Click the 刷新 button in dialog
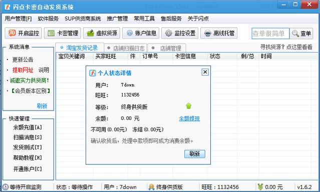This screenshot has width=320, height=192. click(x=195, y=154)
